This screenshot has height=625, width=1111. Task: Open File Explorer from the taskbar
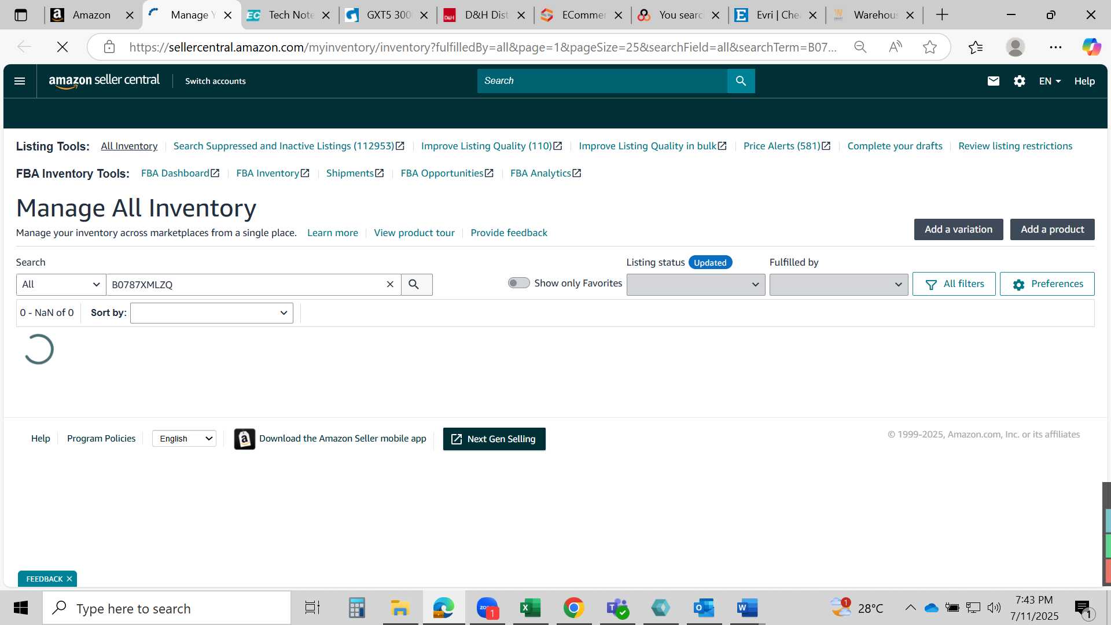(400, 608)
